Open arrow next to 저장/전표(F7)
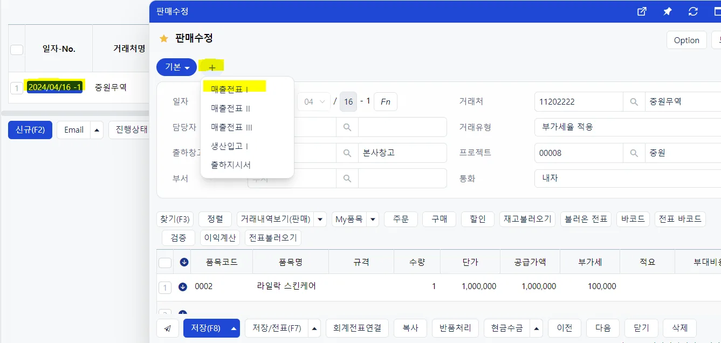Image resolution: width=721 pixels, height=343 pixels. click(x=315, y=328)
